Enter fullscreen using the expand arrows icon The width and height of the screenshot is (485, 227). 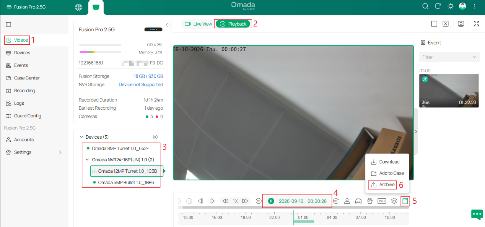(476, 24)
